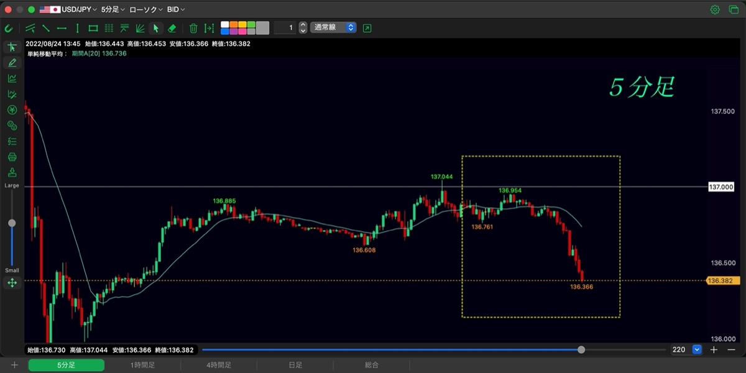Viewport: 746px width, 373px height.
Task: Switch to the 1時間足 tab
Action: [x=142, y=365]
